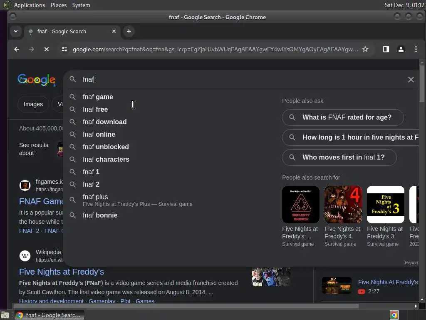Screen dimensions: 426x320
Task: Open the Applications menu
Action: pyautogui.click(x=30, y=5)
